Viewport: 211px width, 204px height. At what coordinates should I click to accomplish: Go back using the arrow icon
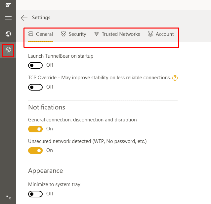(24, 18)
